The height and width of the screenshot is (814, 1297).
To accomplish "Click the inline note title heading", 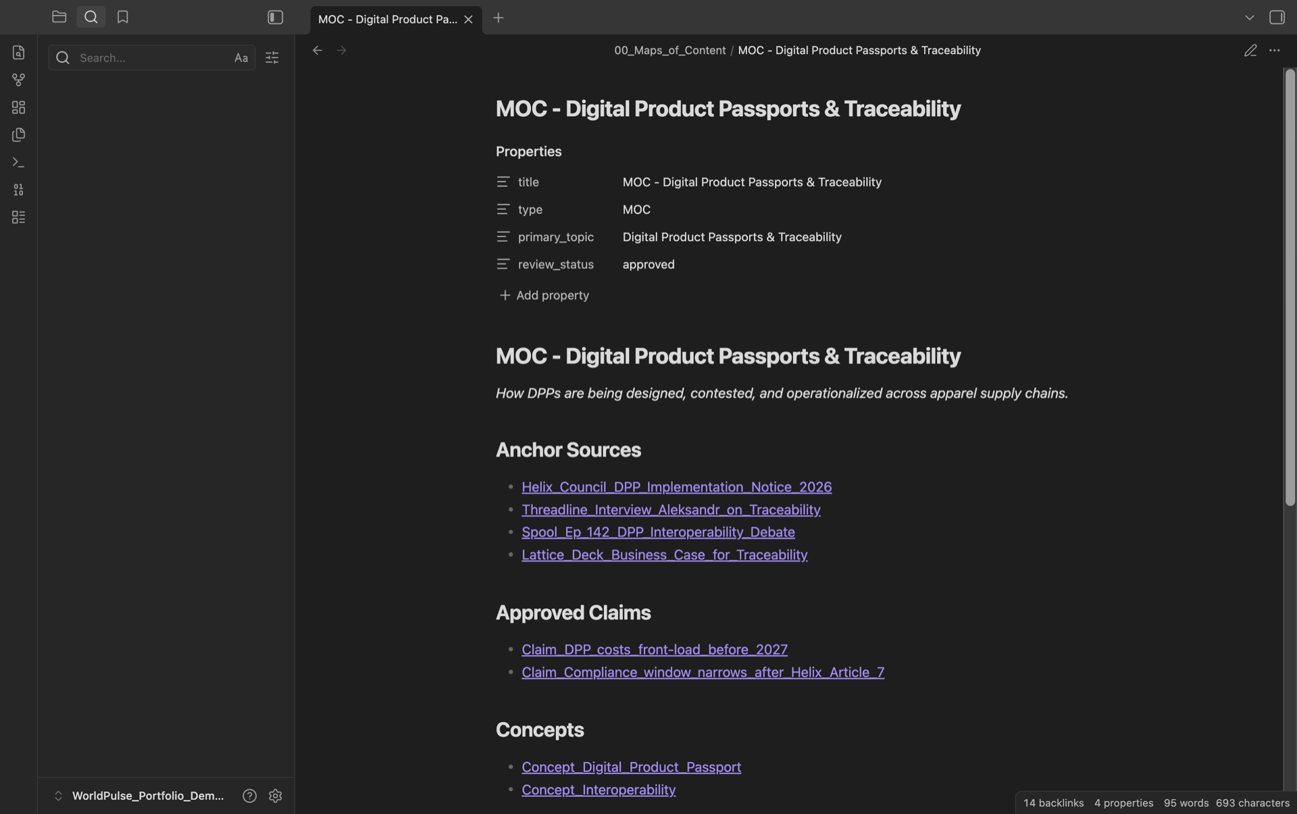I will tap(728, 109).
